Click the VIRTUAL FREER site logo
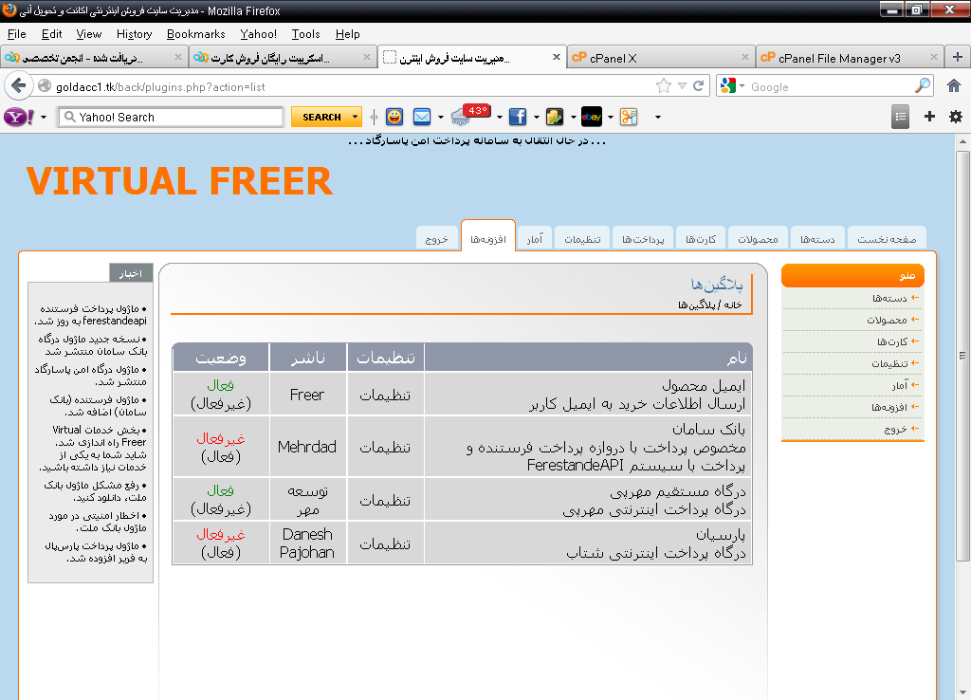The height and width of the screenshot is (700, 971). (179, 181)
